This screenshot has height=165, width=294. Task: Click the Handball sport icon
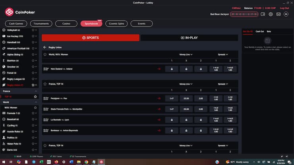coord(4,42)
